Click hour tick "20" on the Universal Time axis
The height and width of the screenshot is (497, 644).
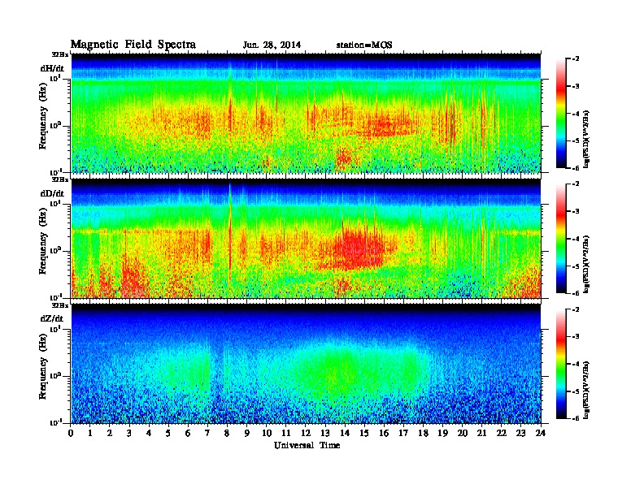click(463, 434)
